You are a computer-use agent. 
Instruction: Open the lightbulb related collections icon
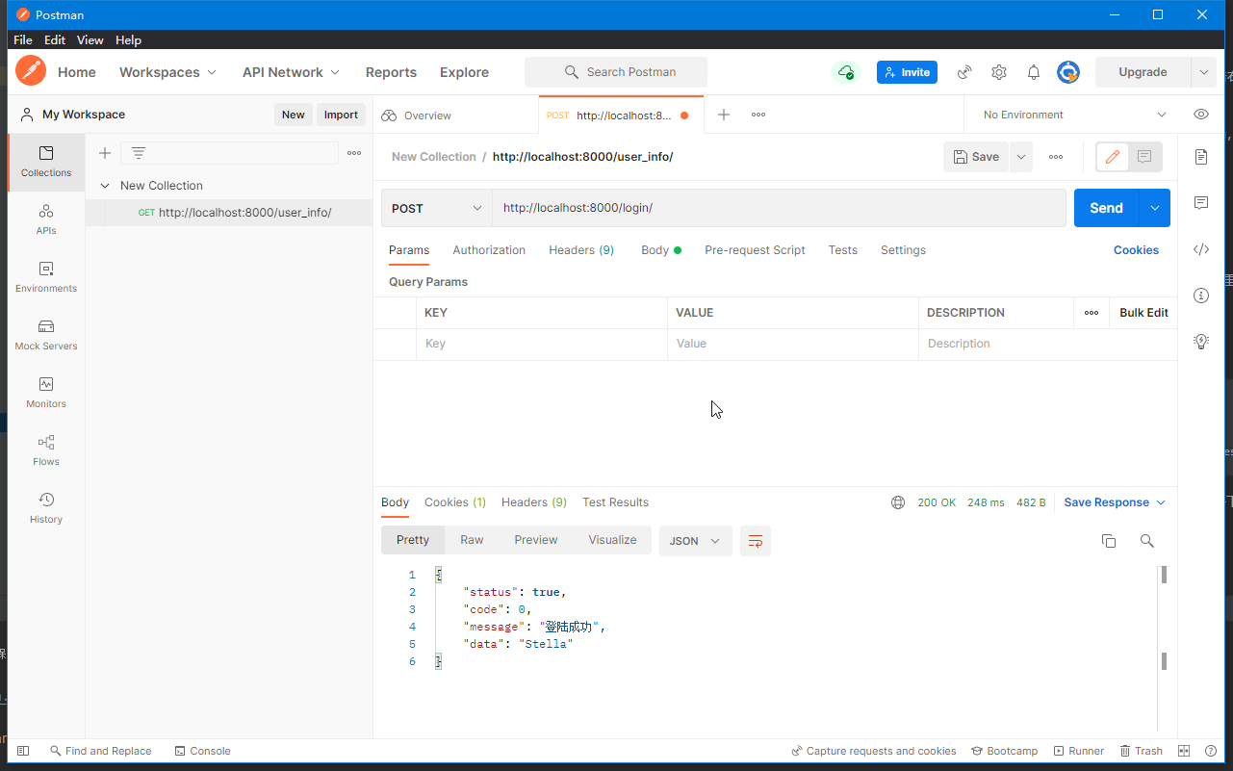(x=1201, y=341)
